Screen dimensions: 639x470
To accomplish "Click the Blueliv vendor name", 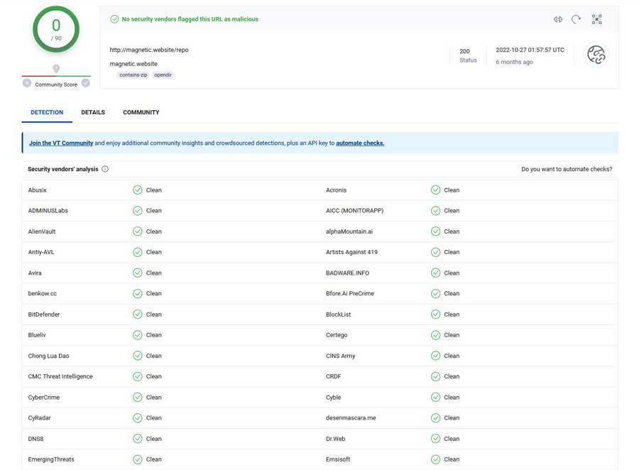I will pyautogui.click(x=37, y=335).
